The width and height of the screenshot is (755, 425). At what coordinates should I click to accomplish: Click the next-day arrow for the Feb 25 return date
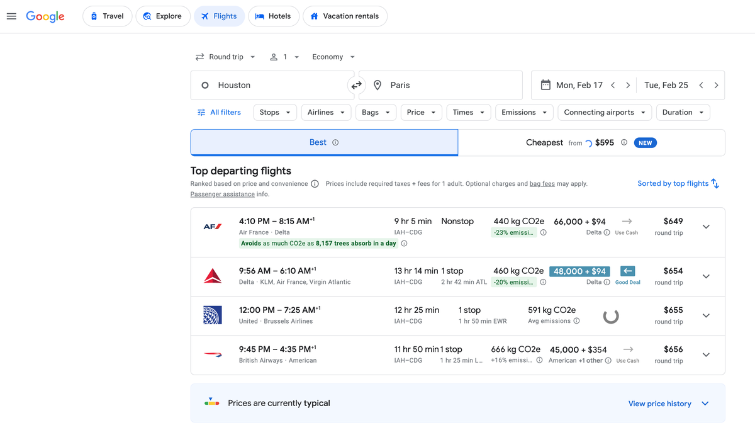[x=716, y=84]
